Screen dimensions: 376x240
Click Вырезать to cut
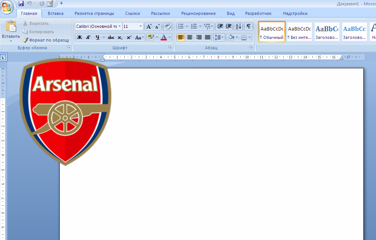(36, 23)
